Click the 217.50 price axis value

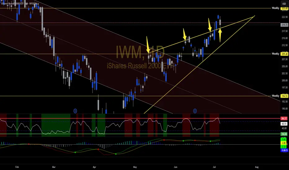click(x=285, y=31)
